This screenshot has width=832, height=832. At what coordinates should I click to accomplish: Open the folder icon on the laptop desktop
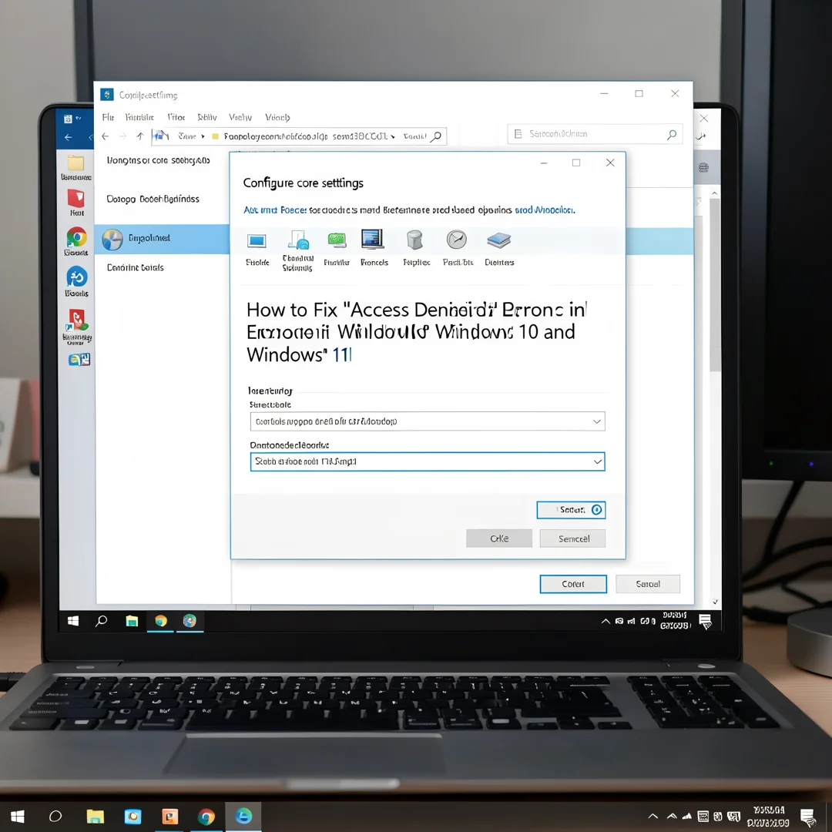(x=75, y=163)
